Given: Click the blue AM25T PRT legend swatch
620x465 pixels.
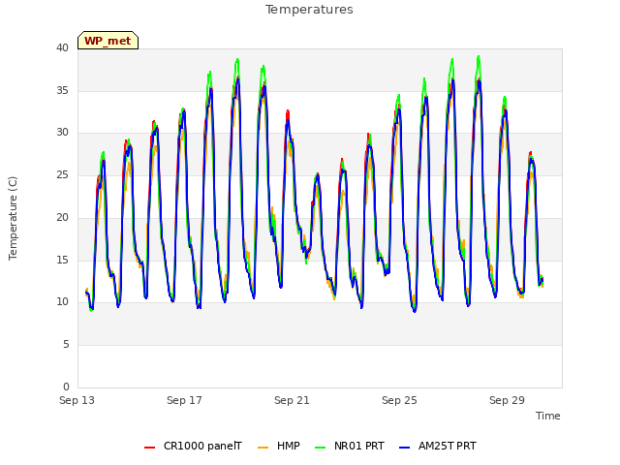Looking at the screenshot, I should pos(405,448).
